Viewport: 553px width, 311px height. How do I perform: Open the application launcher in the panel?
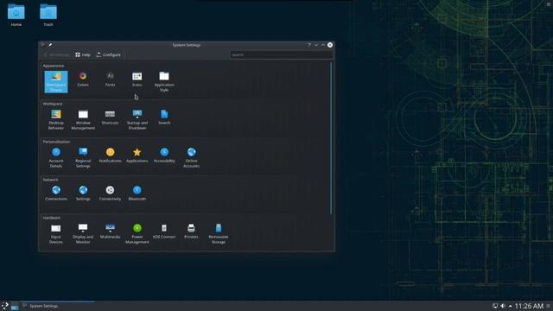tap(4, 306)
